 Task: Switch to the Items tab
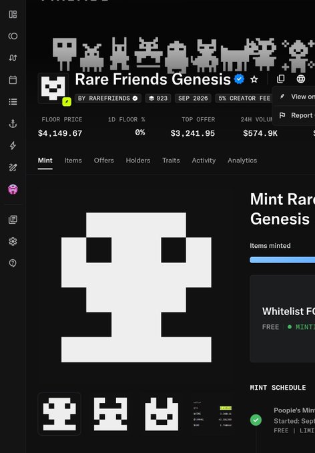click(x=73, y=161)
